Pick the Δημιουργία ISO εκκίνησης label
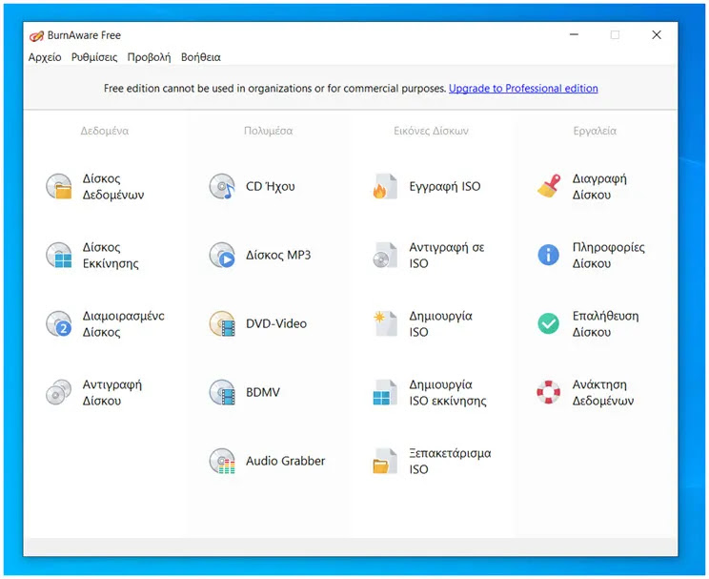The height and width of the screenshot is (579, 709). [x=448, y=392]
